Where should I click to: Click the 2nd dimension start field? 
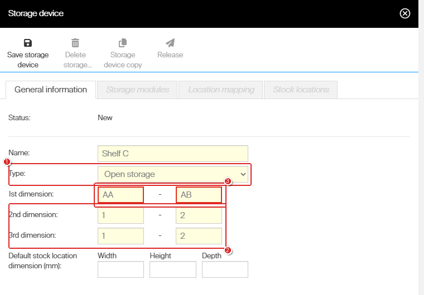tap(121, 215)
